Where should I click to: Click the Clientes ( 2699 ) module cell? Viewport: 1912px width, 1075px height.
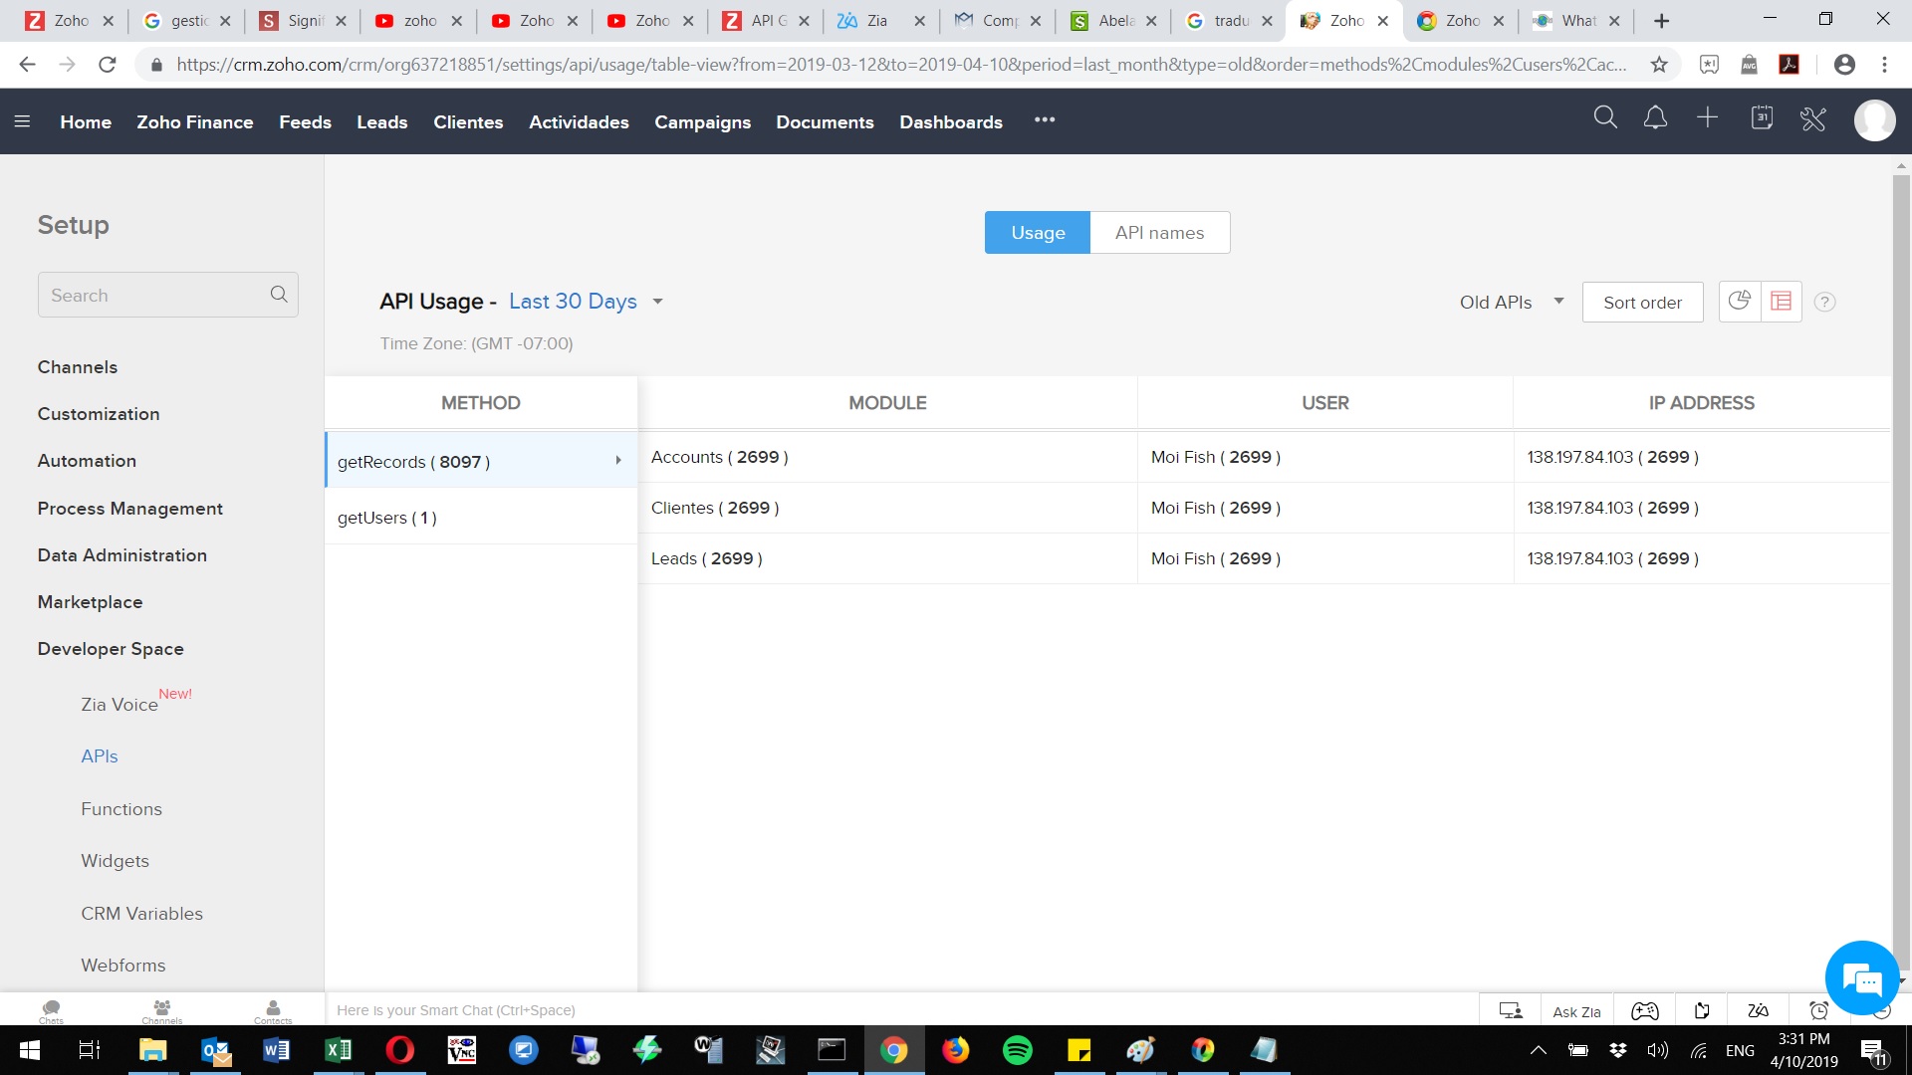[x=887, y=508]
